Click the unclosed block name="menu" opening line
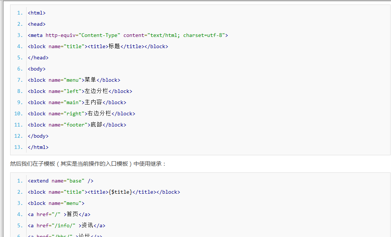The height and width of the screenshot is (237, 391). click(x=56, y=203)
